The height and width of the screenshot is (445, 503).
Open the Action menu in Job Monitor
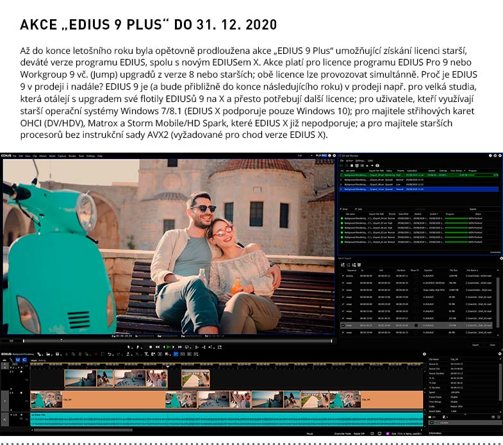350,161
